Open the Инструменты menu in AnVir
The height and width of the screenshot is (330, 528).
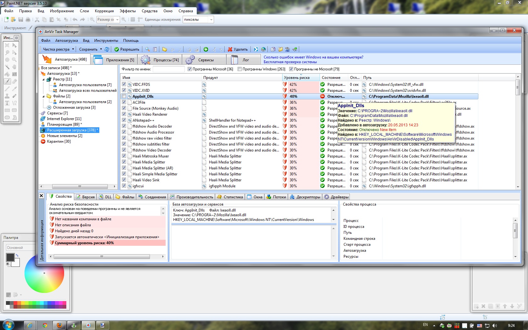pos(106,41)
